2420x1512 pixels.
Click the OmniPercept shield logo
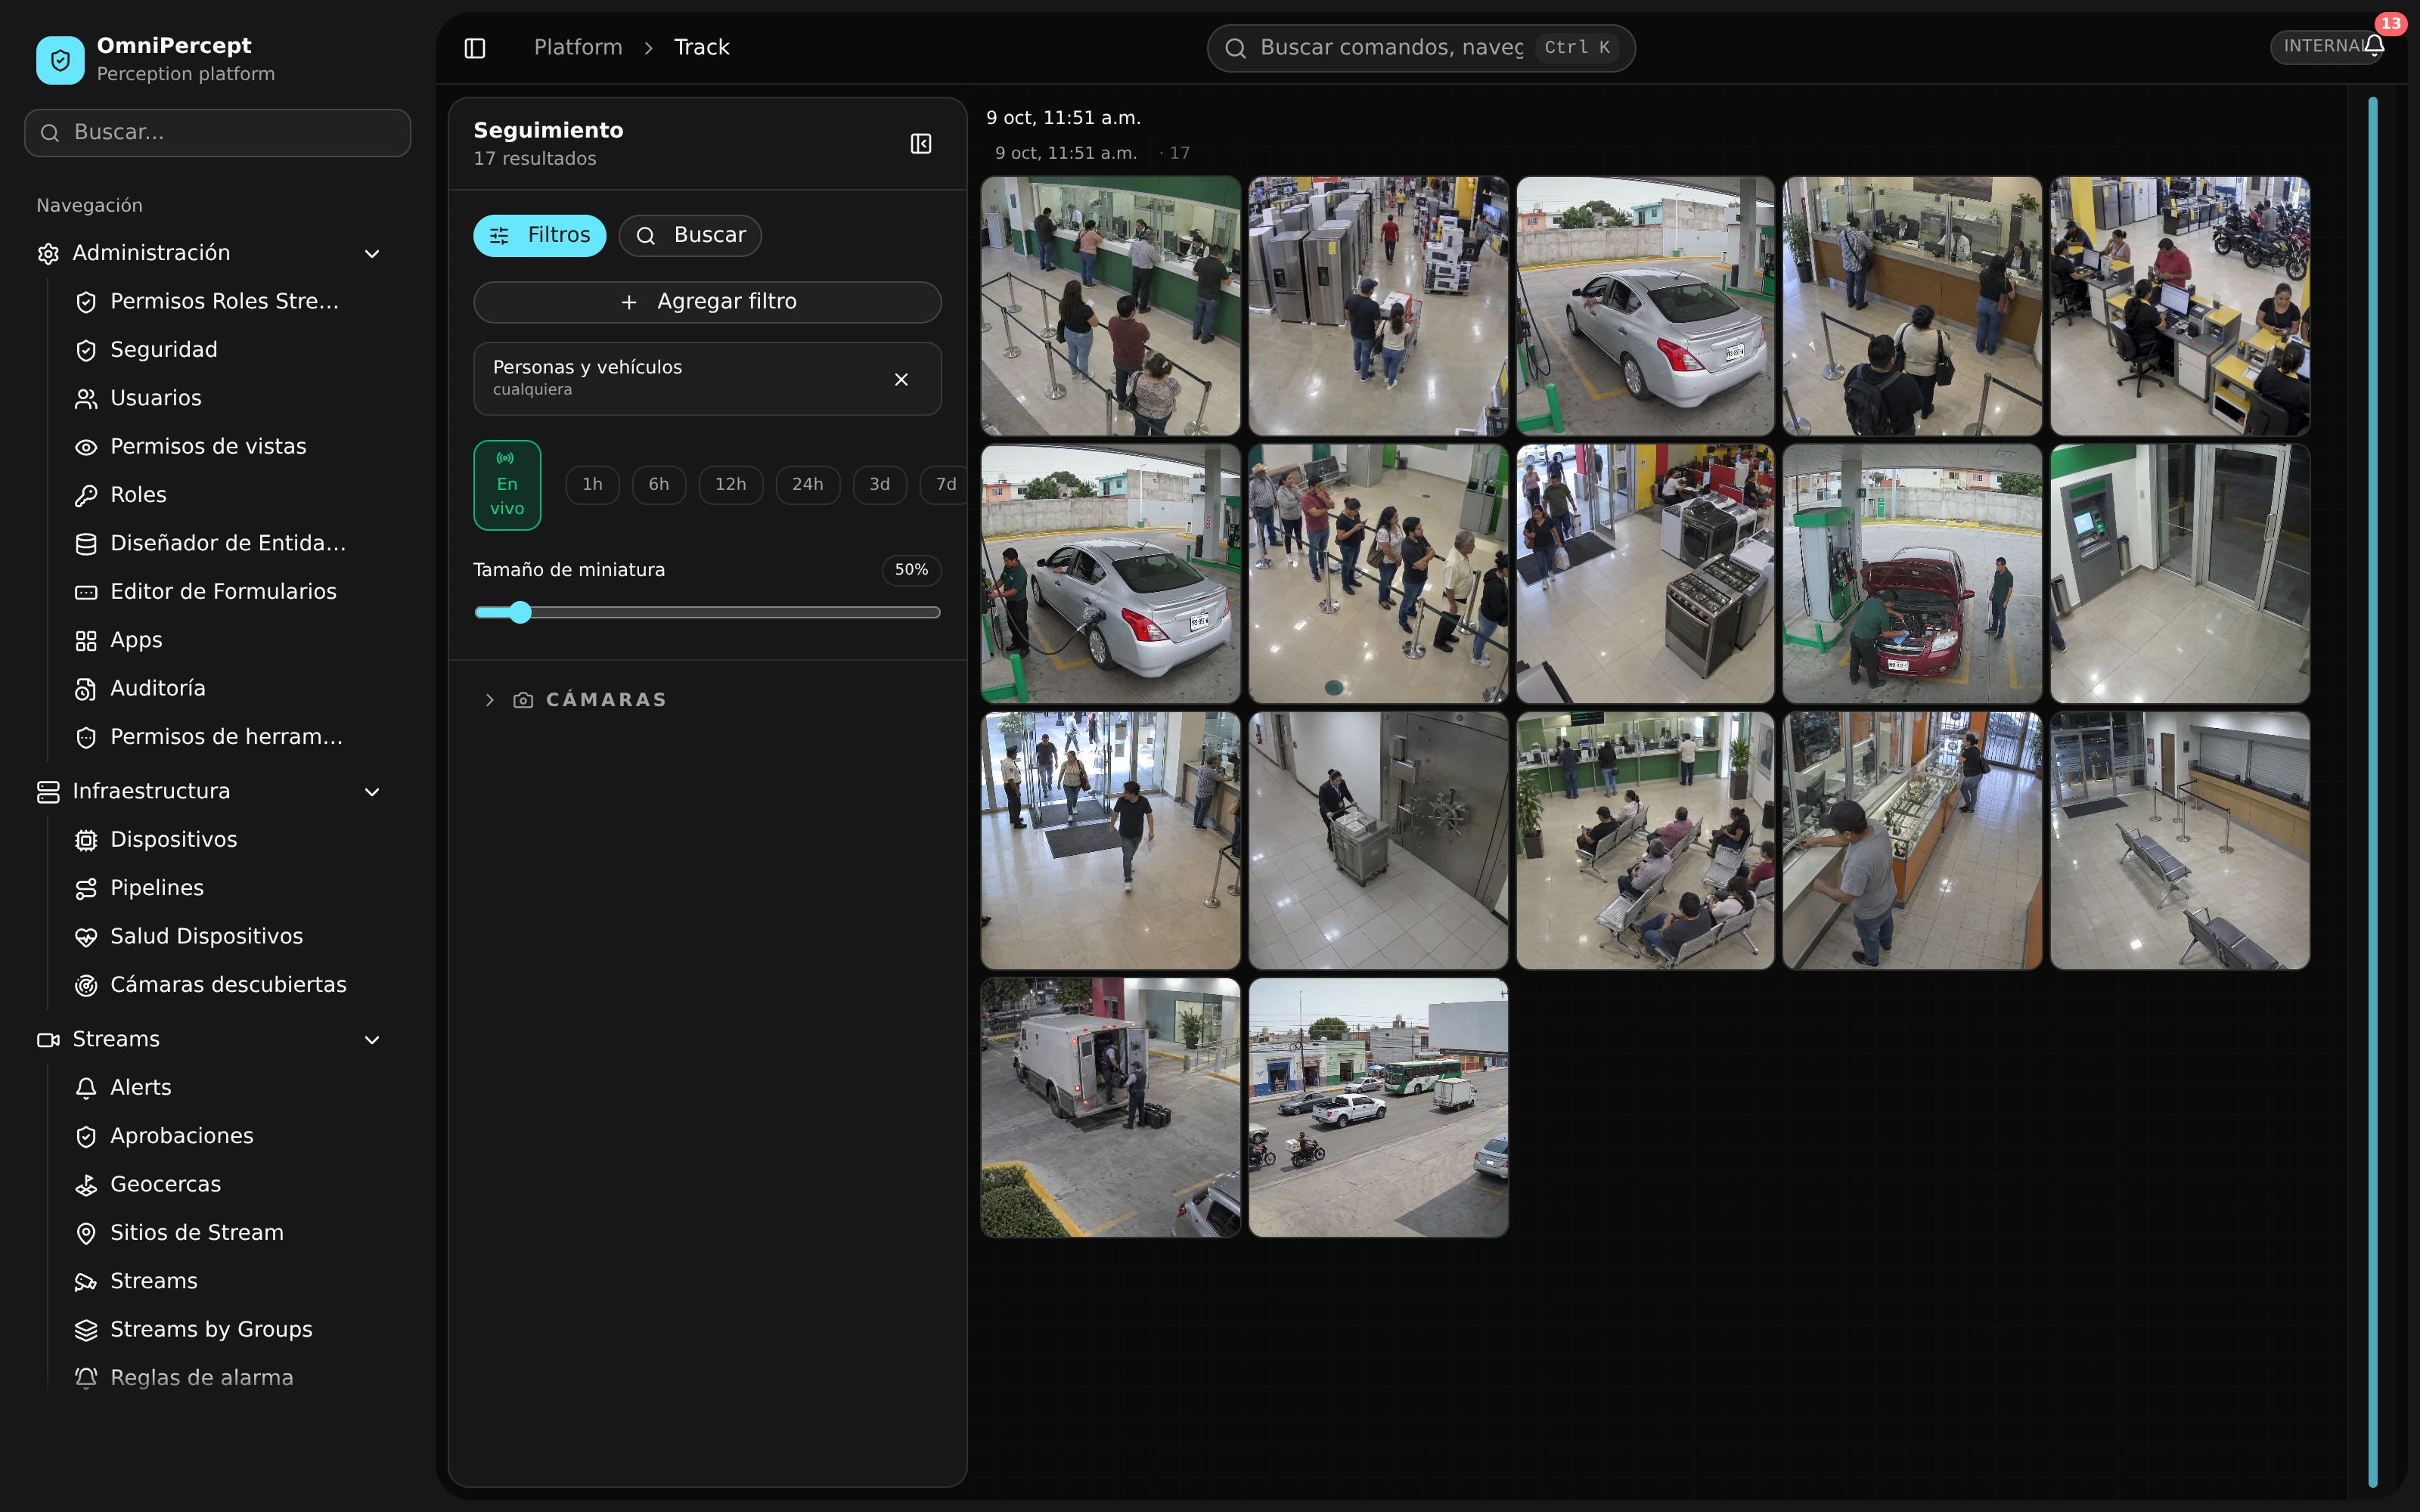point(60,60)
